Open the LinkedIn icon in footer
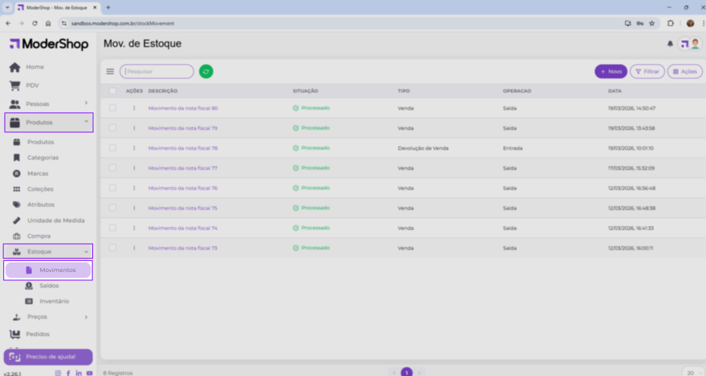Viewport: 706px width, 376px height. (x=79, y=373)
